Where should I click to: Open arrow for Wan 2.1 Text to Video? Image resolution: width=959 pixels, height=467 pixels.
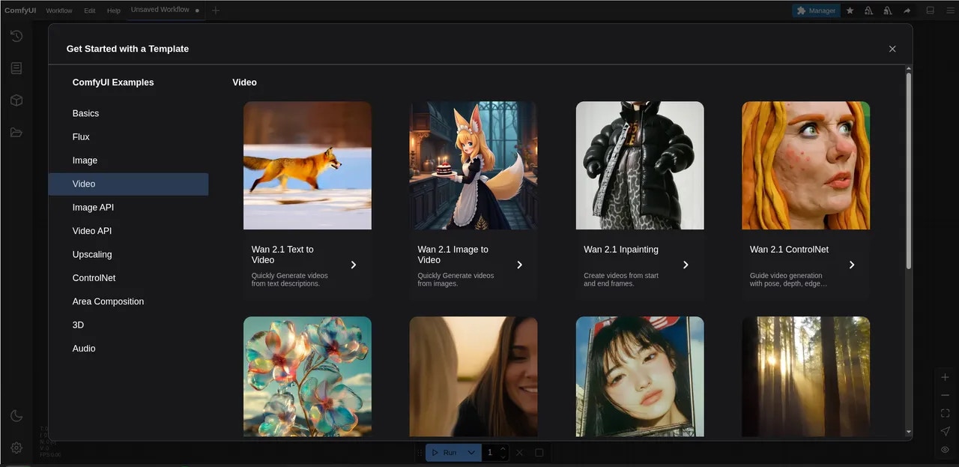point(354,265)
